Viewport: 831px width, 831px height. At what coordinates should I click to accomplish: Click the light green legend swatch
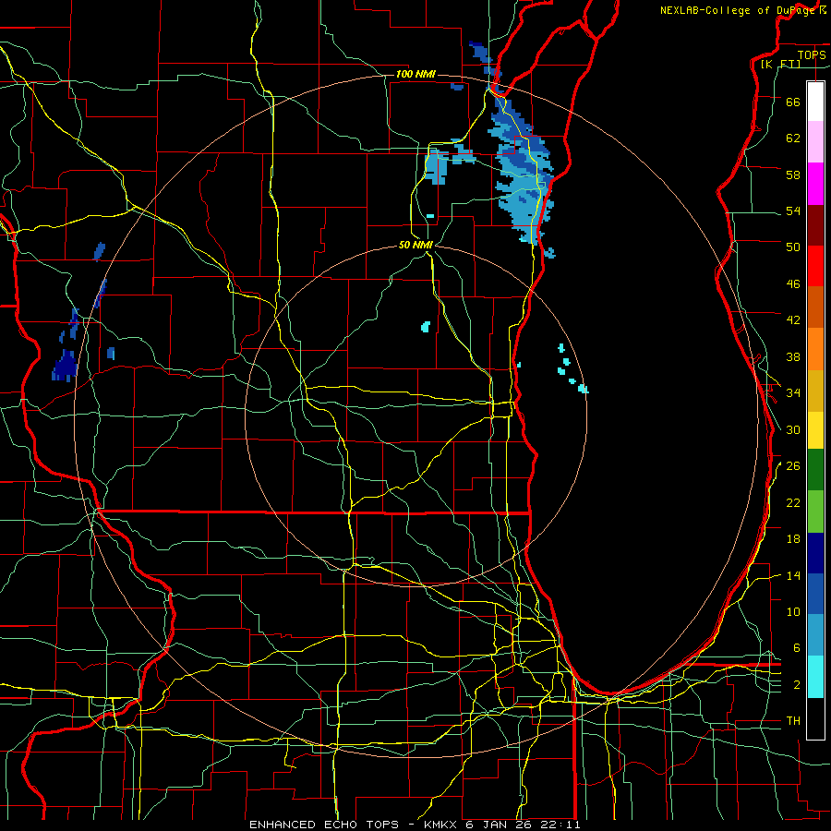(x=815, y=512)
